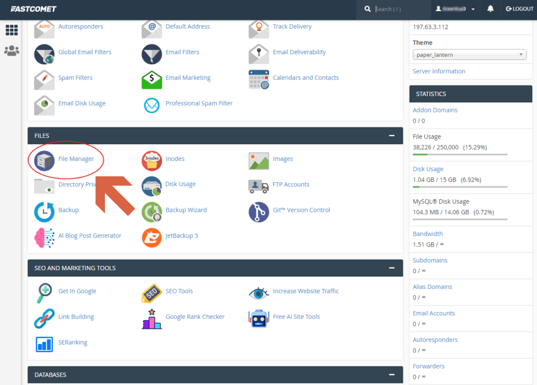
Task: Click the Disk Usage progress bar
Action: tap(460, 187)
